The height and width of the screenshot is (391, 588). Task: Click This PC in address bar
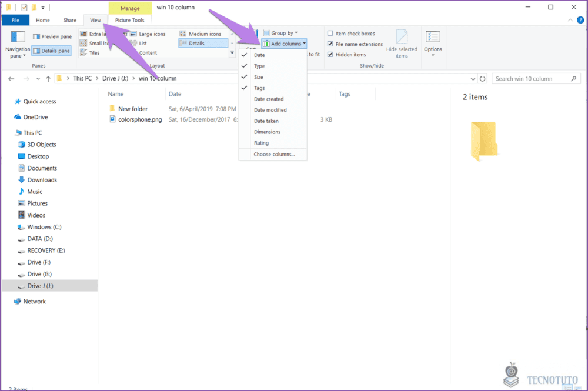tap(82, 78)
